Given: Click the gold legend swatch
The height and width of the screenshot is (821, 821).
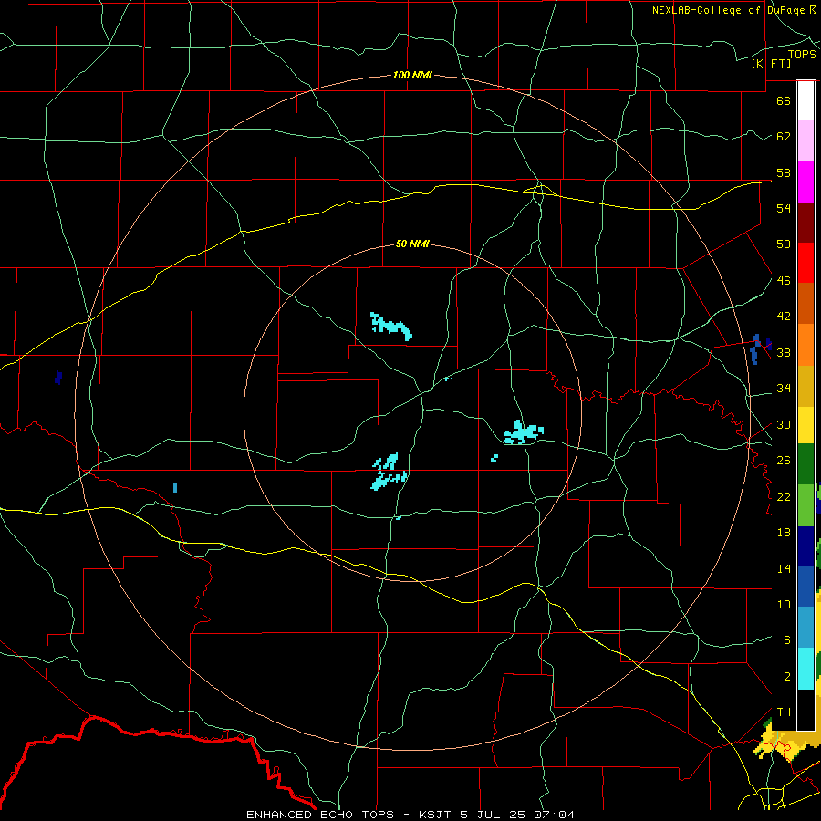Looking at the screenshot, I should (805, 385).
